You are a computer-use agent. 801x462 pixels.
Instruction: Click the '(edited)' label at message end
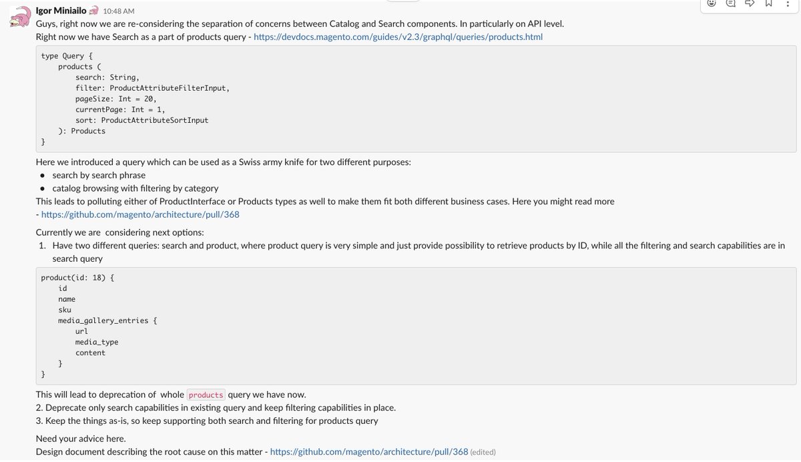tap(483, 452)
